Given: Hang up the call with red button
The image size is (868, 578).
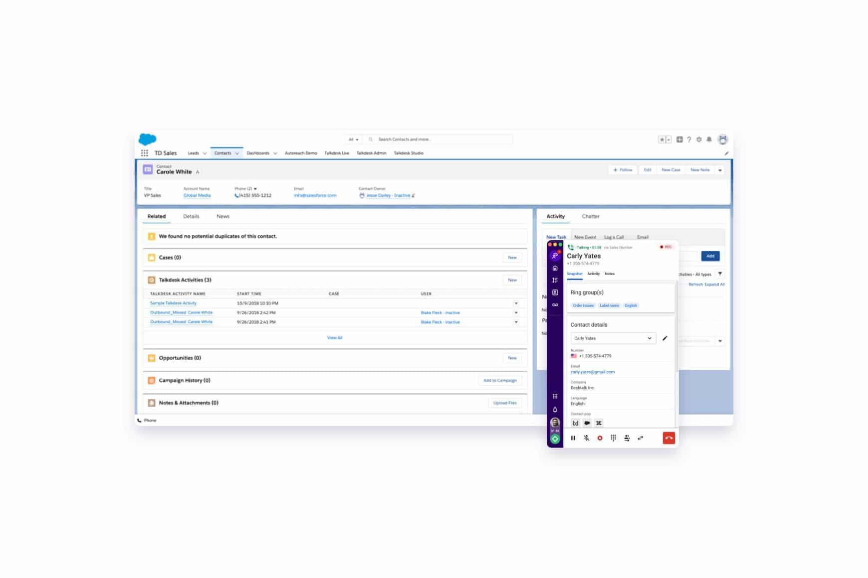Looking at the screenshot, I should coord(668,438).
